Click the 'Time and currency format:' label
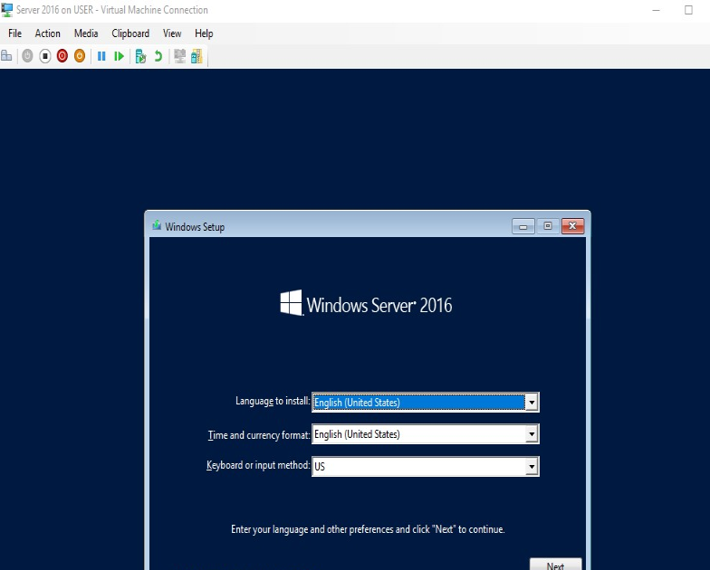Viewport: 710px width, 570px height. point(259,435)
